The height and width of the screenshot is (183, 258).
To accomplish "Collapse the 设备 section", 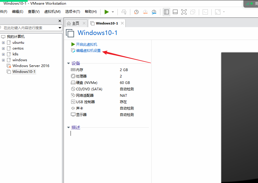I will [69, 63].
